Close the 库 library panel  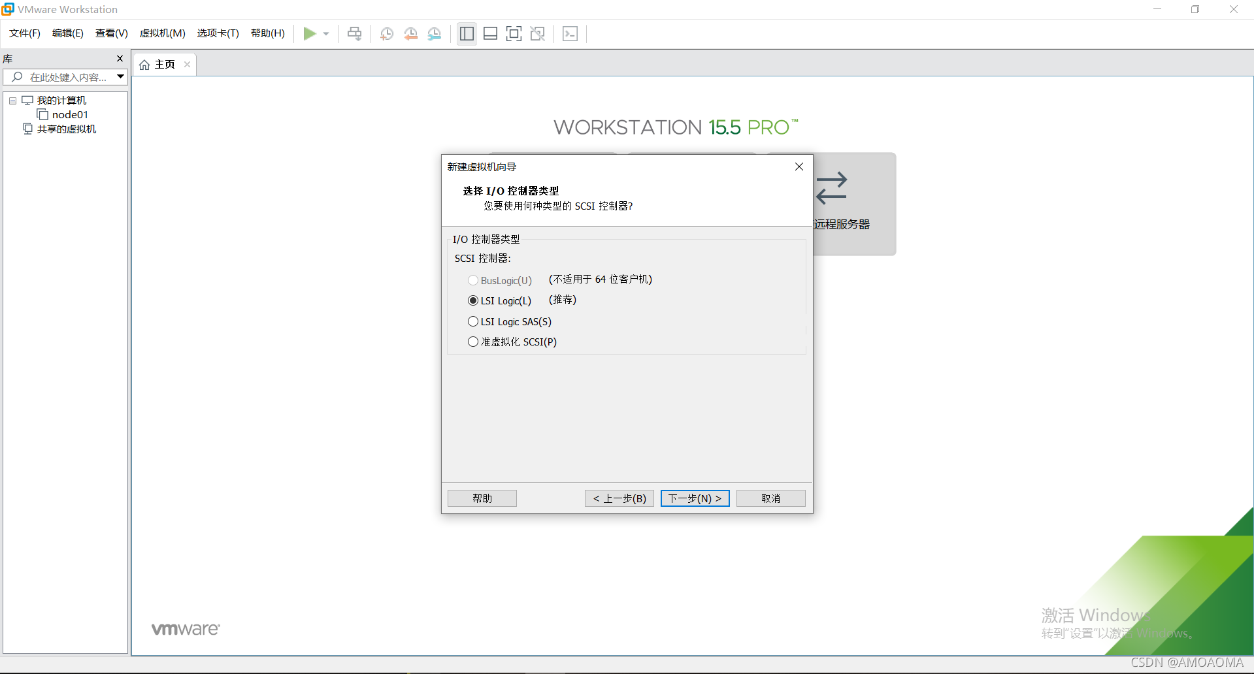point(120,59)
